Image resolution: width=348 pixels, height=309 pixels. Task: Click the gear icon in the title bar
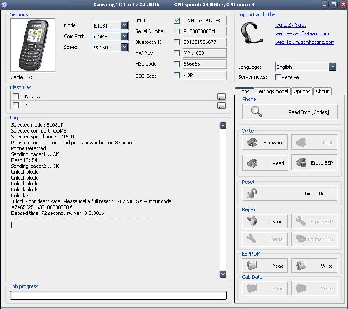[x=5, y=5]
